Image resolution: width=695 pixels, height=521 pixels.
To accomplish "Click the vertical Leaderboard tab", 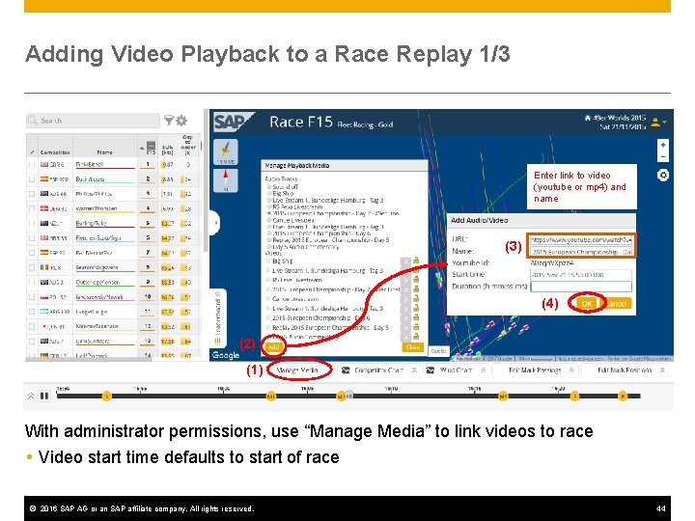I will click(218, 317).
